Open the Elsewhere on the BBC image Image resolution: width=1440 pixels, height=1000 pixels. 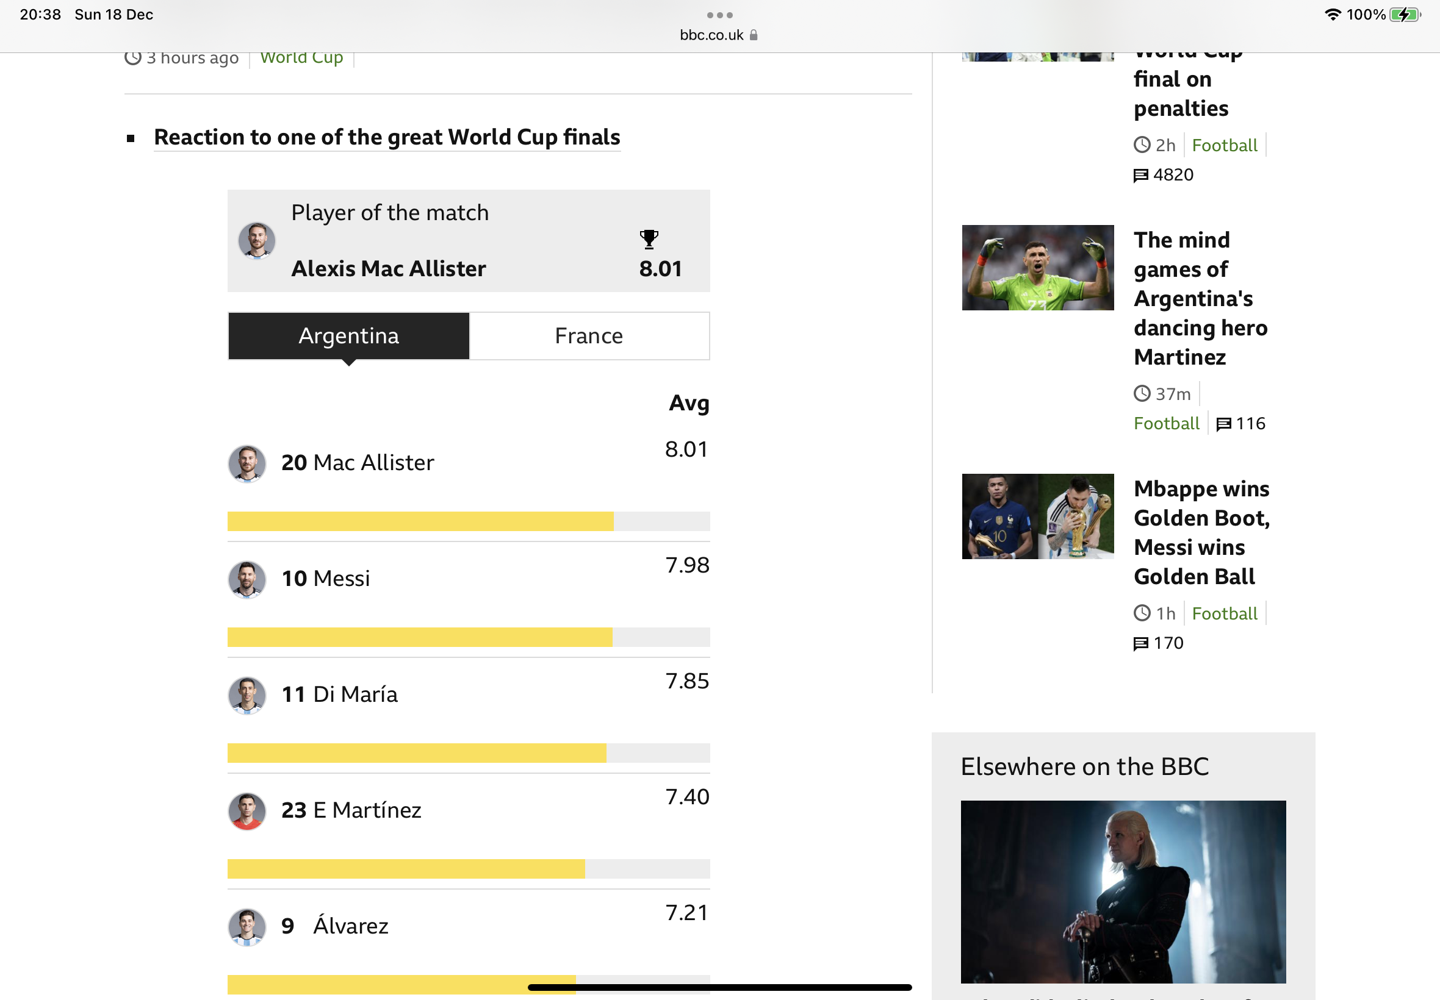click(1123, 891)
